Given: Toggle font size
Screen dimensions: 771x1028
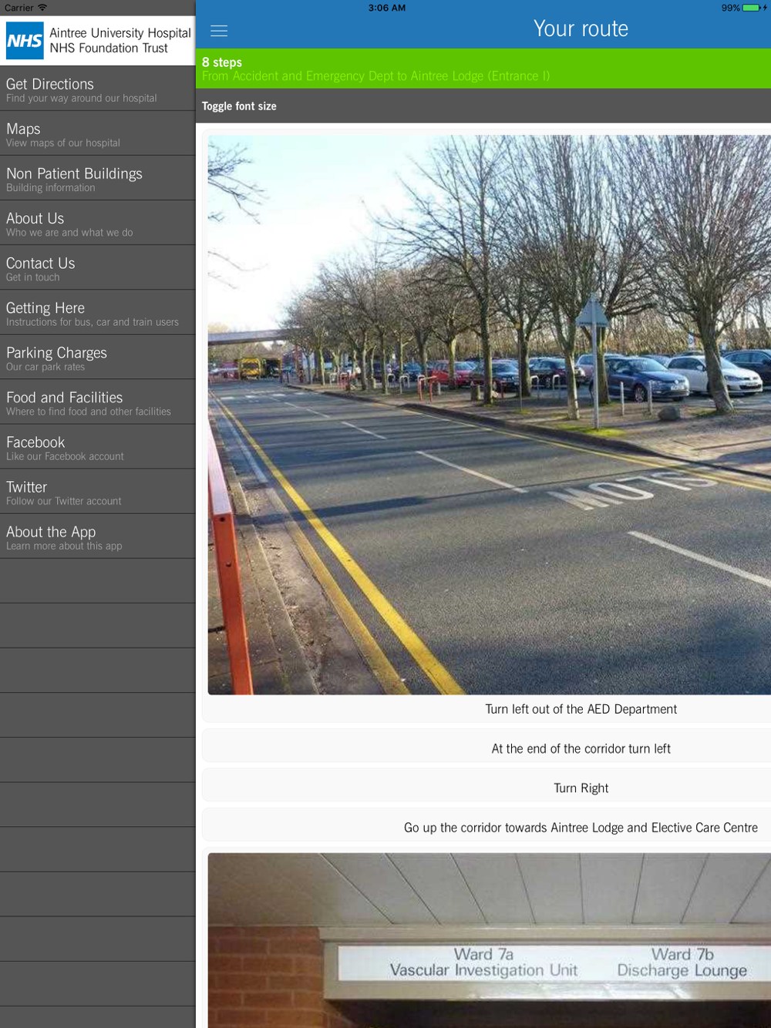Looking at the screenshot, I should 239,106.
